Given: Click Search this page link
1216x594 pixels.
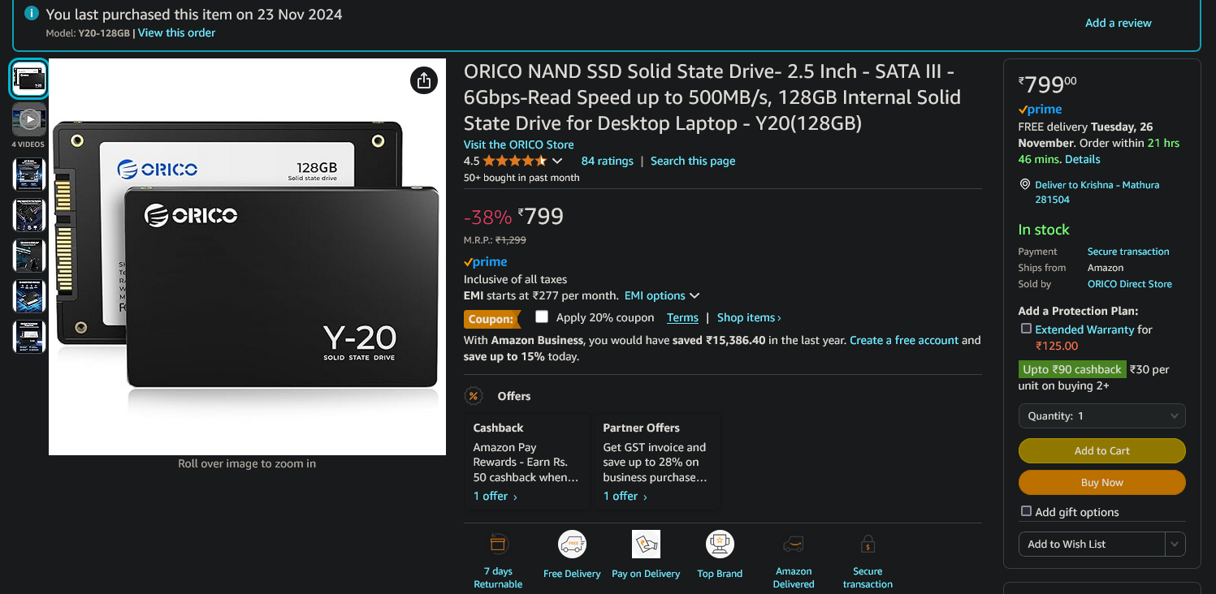Looking at the screenshot, I should [693, 161].
